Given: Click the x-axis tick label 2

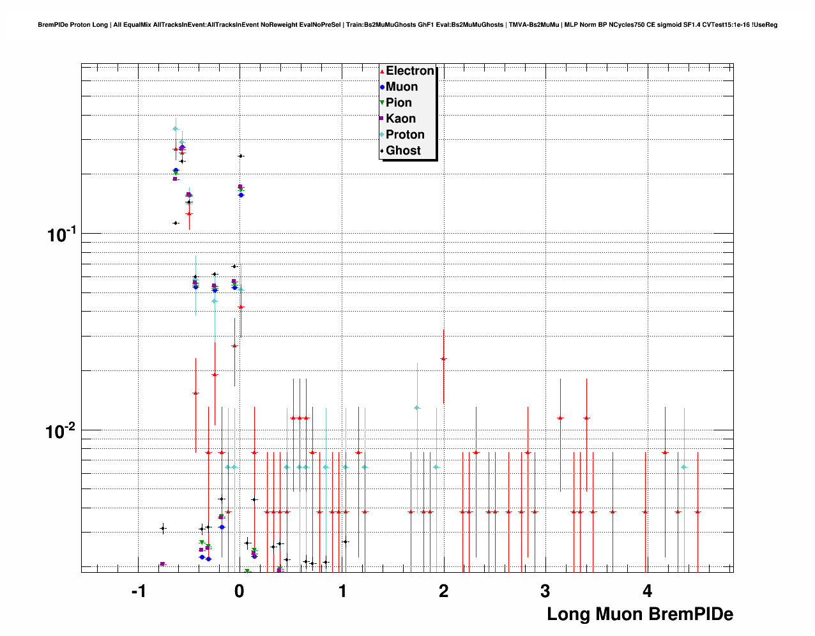Looking at the screenshot, I should point(443,591).
